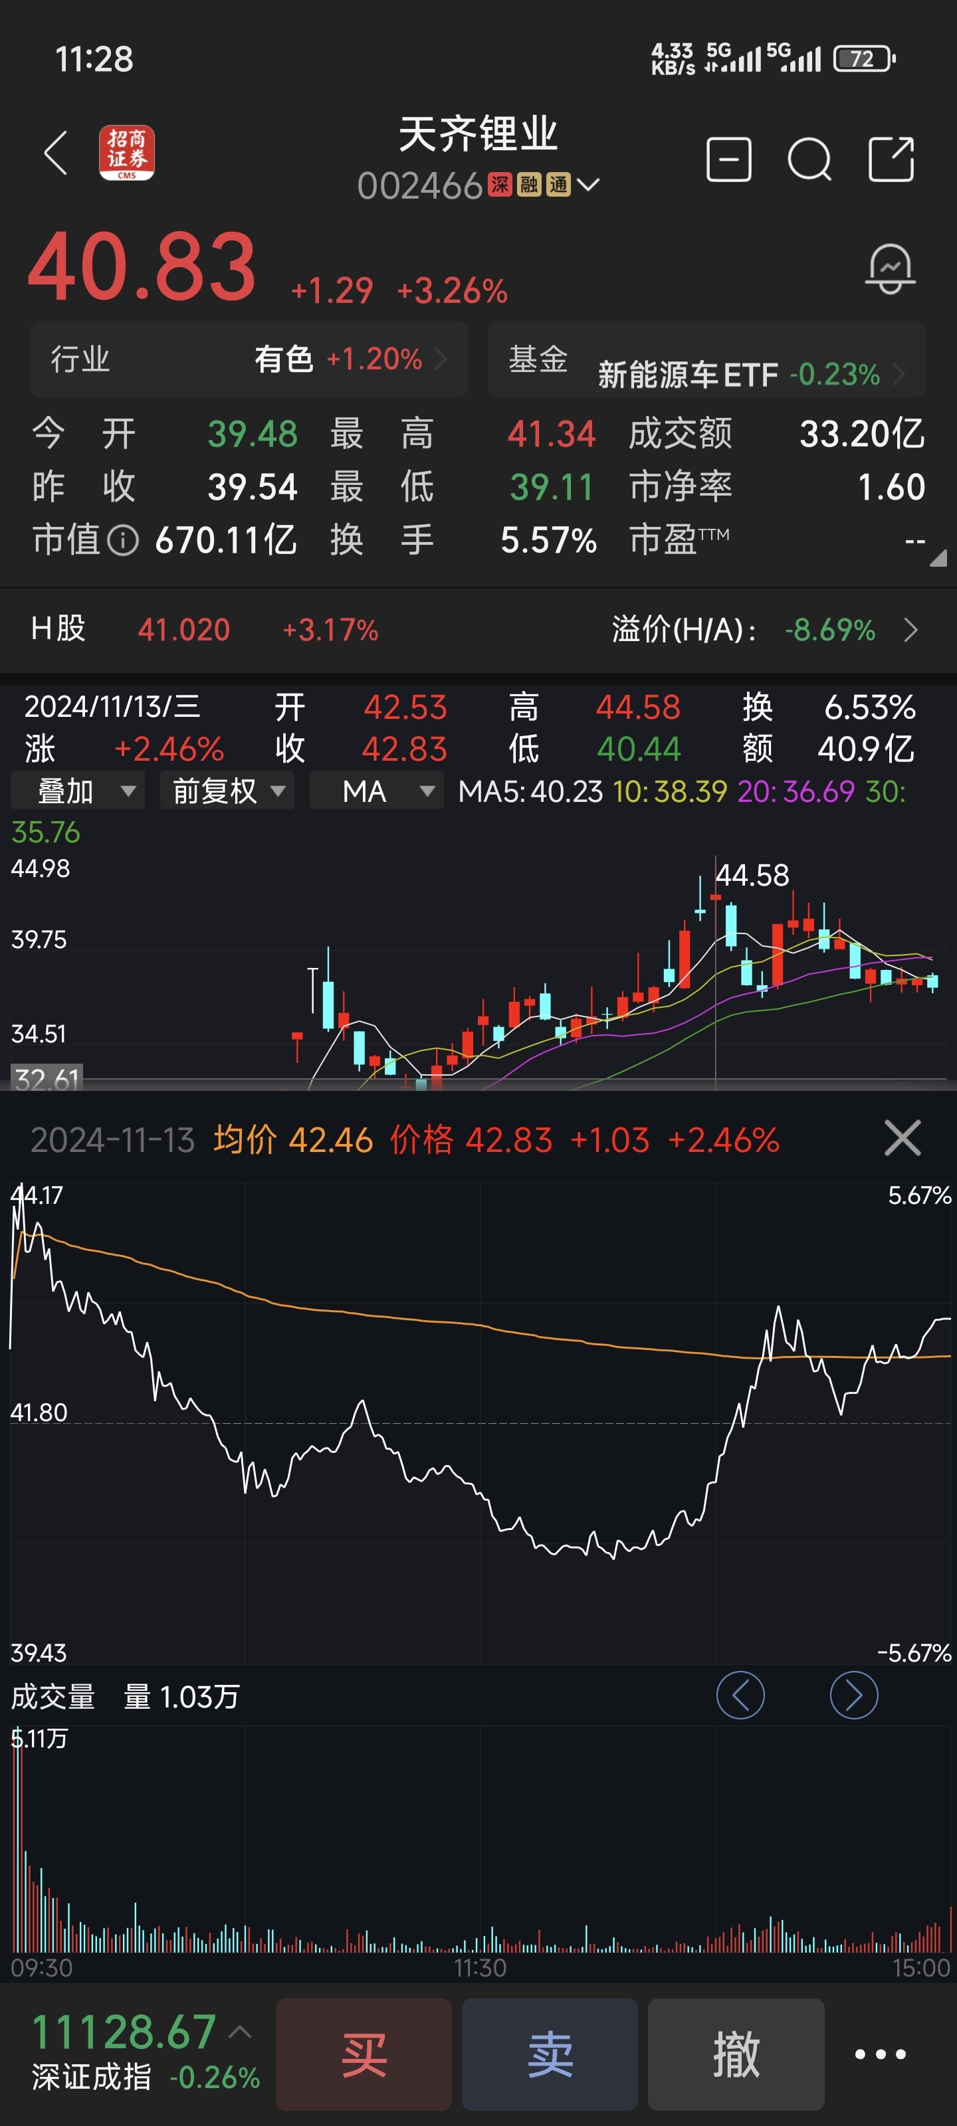The image size is (957, 2126).
Task: Tap 换手 5.57% value
Action: click(548, 541)
